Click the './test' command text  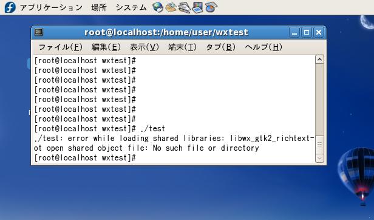152,129
